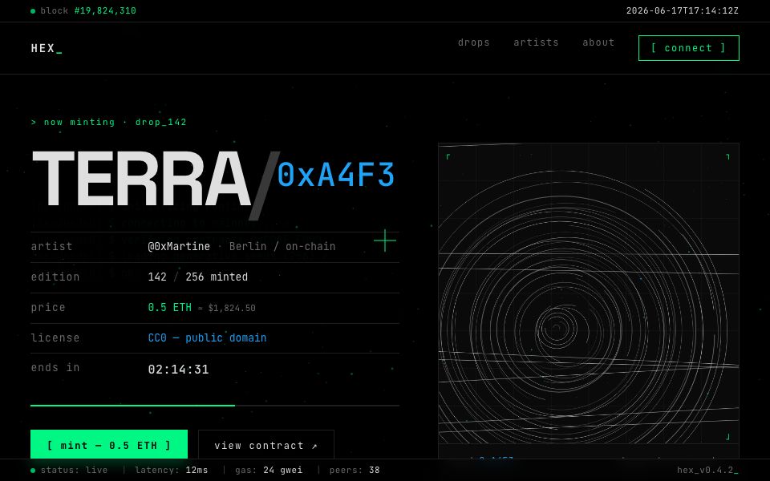Click the mint progress bar
770x481 pixels.
tap(215, 406)
